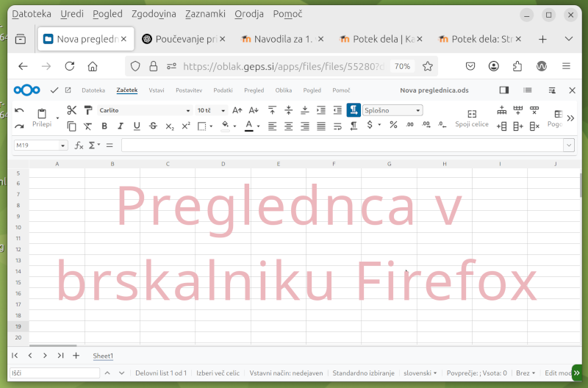
Task: Open the Oblika ribbon tab
Action: [284, 90]
